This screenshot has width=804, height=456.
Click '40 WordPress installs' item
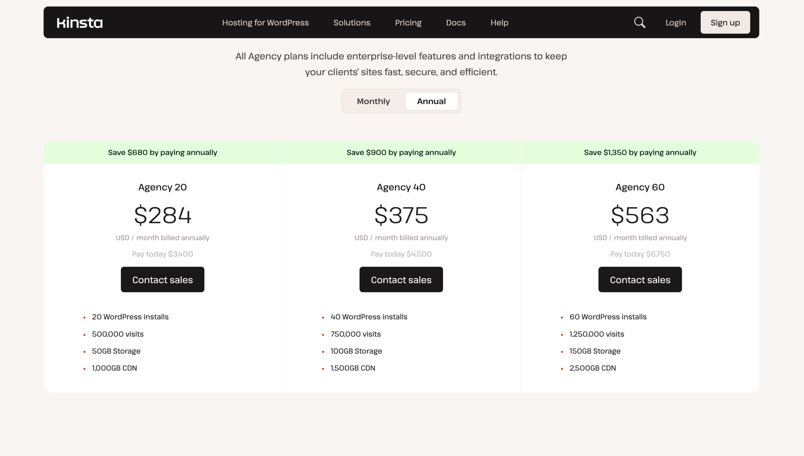369,317
